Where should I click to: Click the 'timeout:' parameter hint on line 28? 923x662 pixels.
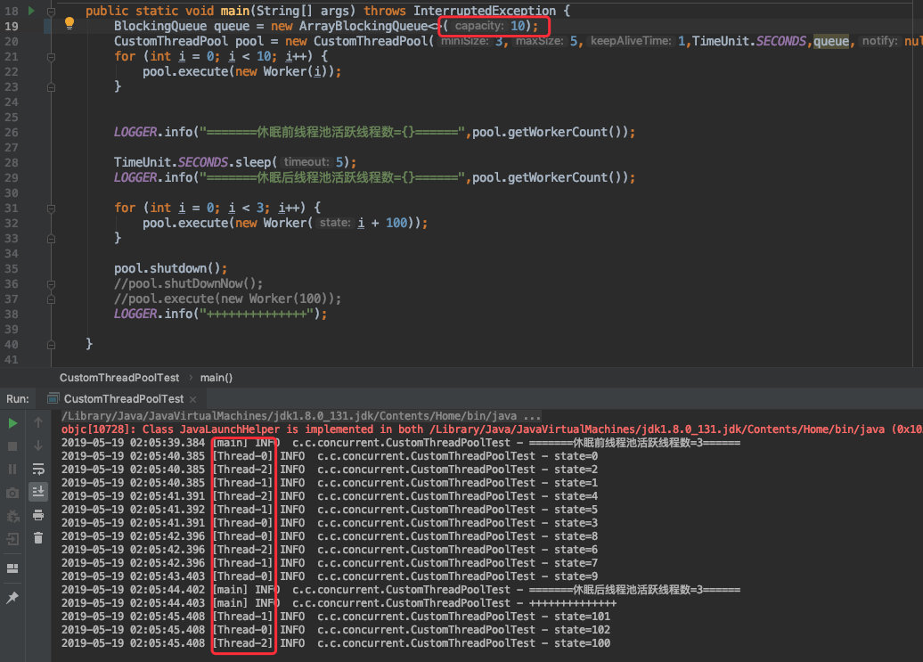coord(306,162)
